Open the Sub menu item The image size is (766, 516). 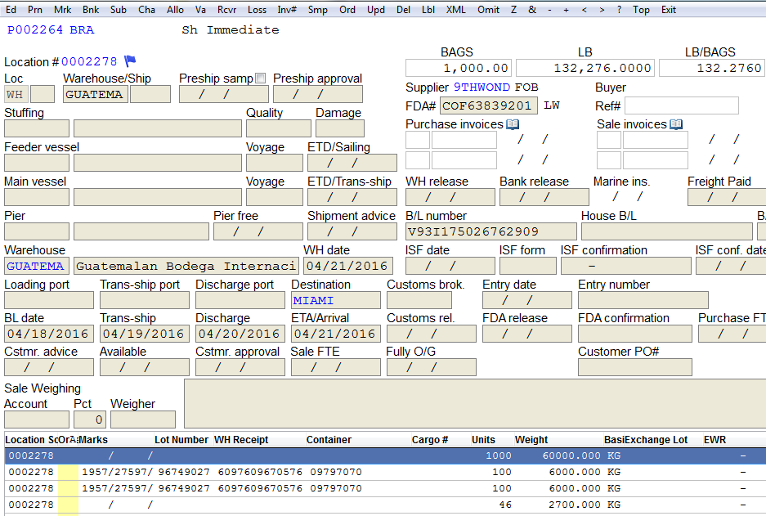[x=119, y=10]
